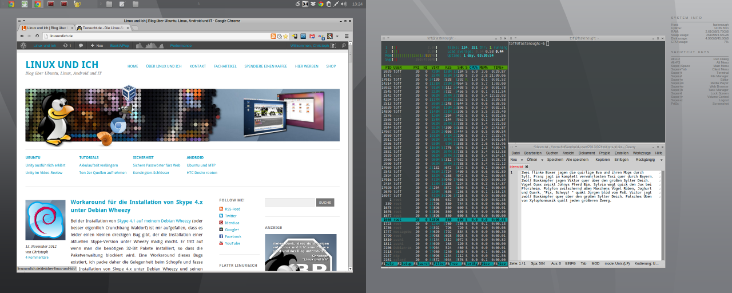The width and height of the screenshot is (732, 293).
Task: Close the ideen.txt tab in Geany
Action: point(527,167)
